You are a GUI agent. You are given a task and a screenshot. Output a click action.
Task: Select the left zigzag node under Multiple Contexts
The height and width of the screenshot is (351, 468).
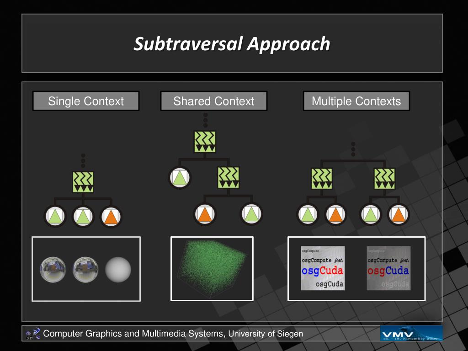click(x=322, y=179)
